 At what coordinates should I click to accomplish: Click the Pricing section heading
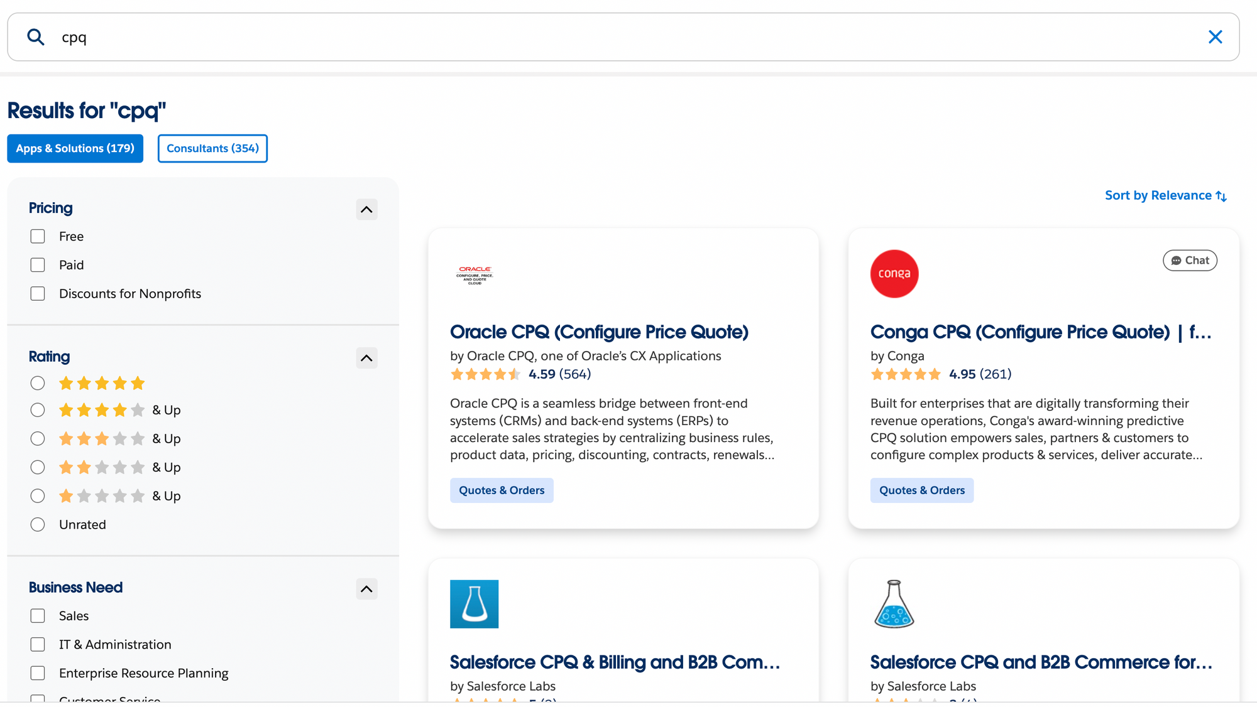point(51,208)
